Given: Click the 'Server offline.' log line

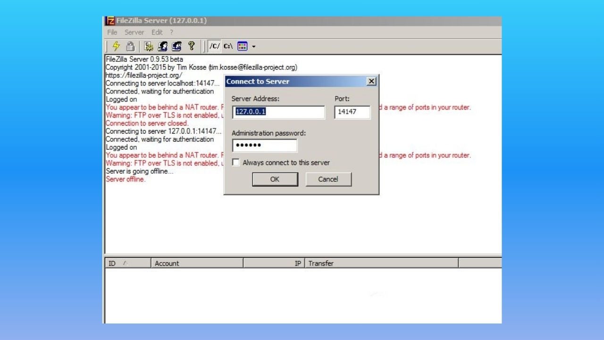Looking at the screenshot, I should (126, 179).
